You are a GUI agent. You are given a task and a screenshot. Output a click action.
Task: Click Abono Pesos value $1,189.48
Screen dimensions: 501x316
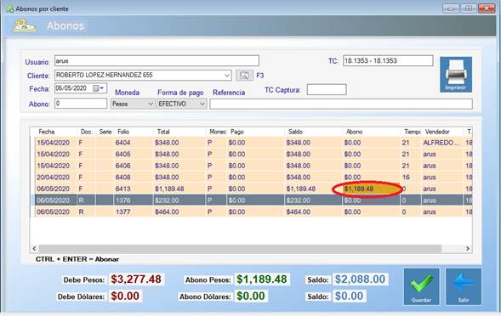[262, 279]
